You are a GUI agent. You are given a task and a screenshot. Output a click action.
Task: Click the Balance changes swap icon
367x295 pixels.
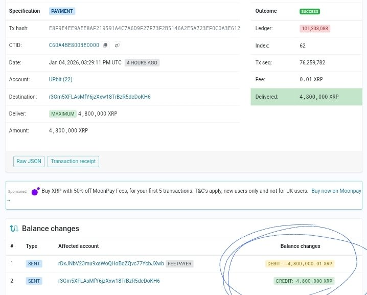click(14, 229)
